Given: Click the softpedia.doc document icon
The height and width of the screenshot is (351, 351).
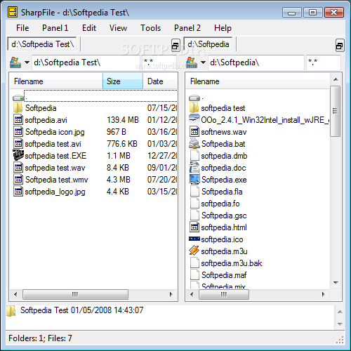Looking at the screenshot, I should 194,167.
